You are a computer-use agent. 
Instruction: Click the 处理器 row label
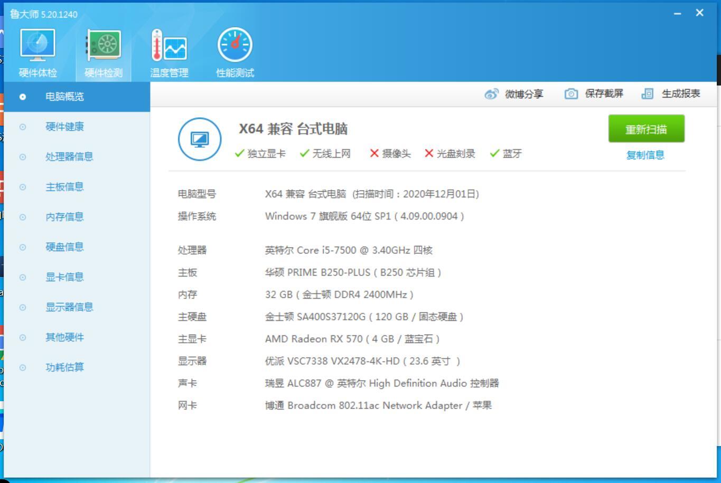click(192, 250)
